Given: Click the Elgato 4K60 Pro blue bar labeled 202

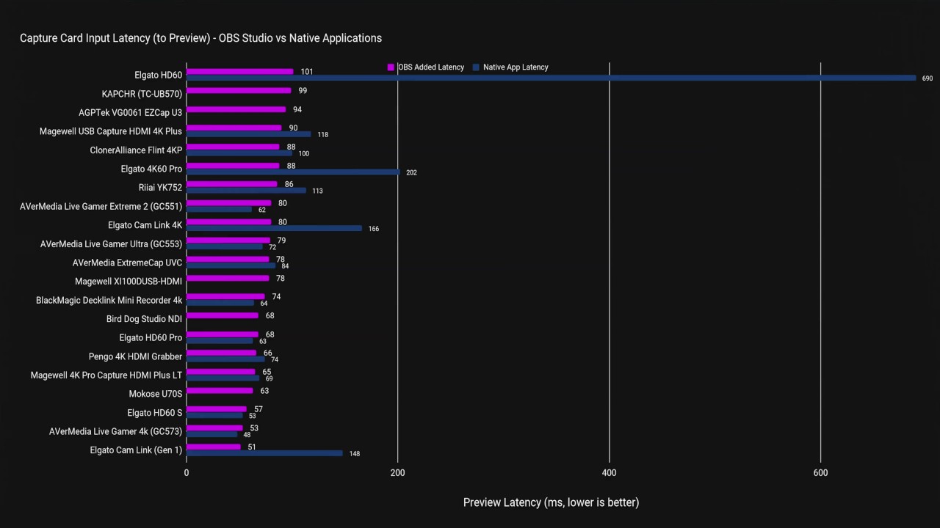Looking at the screenshot, I should (x=293, y=172).
